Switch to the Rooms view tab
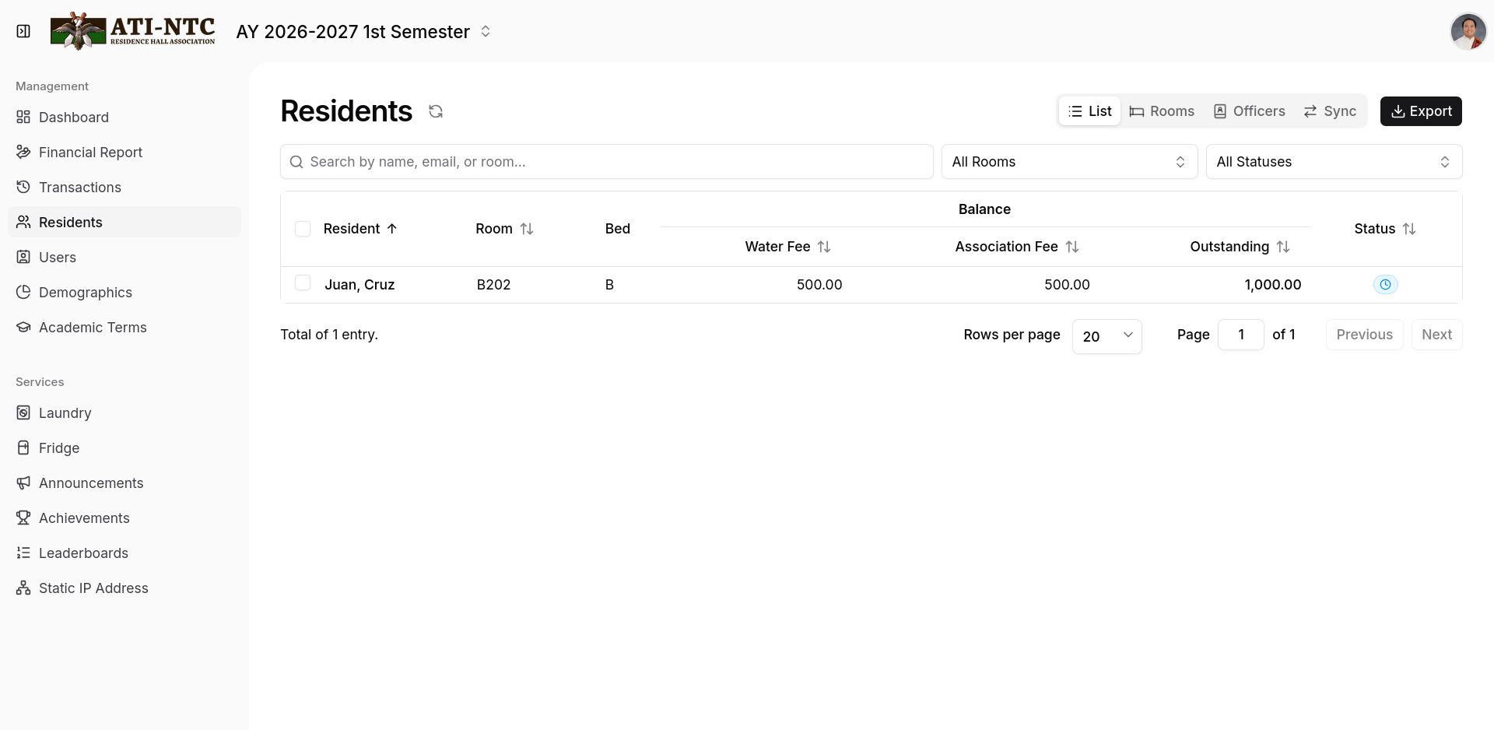Image resolution: width=1494 pixels, height=730 pixels. (1162, 111)
